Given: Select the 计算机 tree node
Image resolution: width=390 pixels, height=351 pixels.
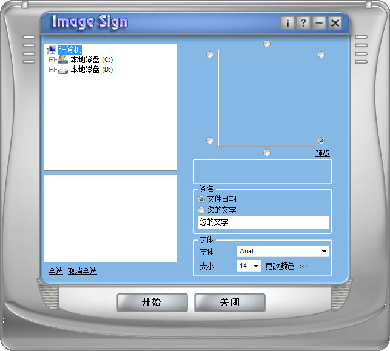Looking at the screenshot, I should click(x=70, y=50).
